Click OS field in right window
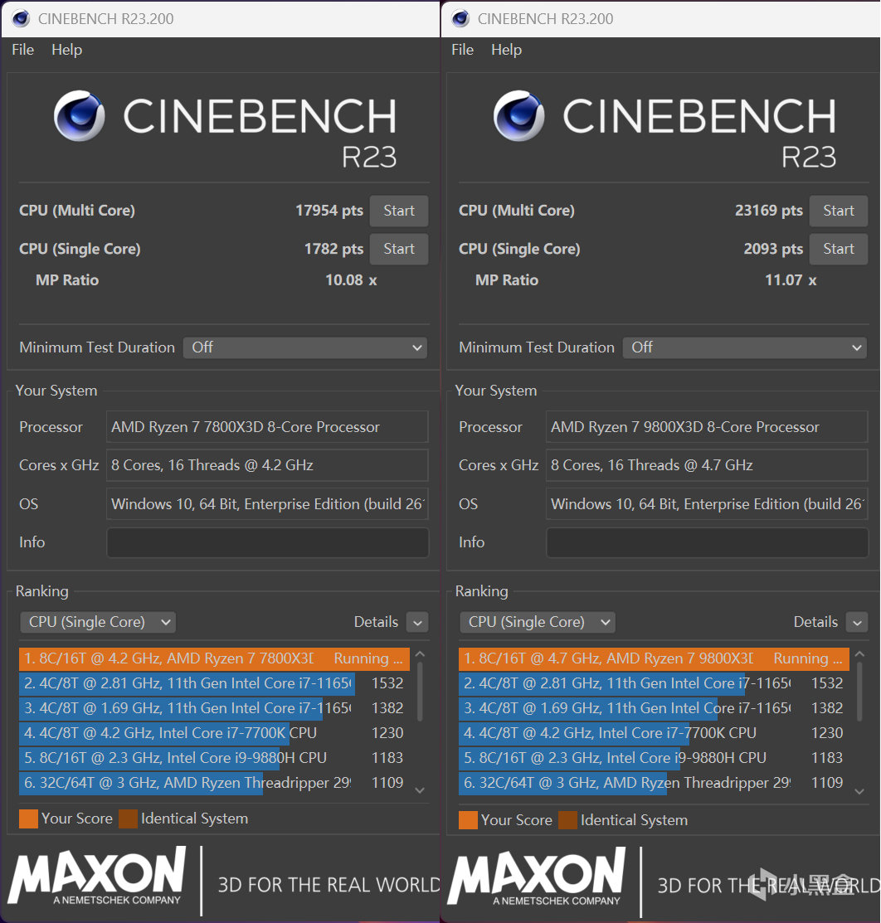 (707, 504)
